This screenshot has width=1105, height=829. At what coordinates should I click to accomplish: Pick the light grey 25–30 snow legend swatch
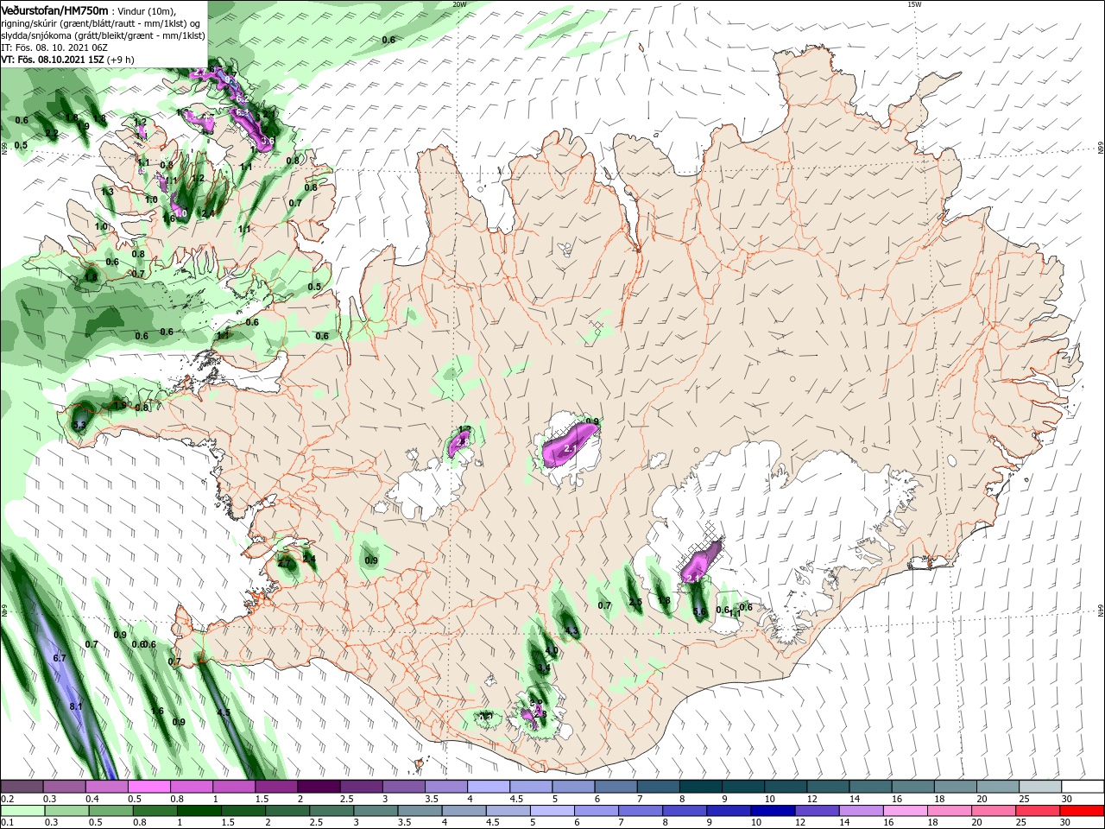(x=1040, y=787)
